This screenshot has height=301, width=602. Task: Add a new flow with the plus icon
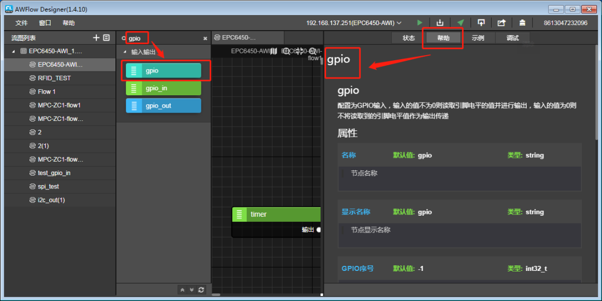click(x=96, y=38)
